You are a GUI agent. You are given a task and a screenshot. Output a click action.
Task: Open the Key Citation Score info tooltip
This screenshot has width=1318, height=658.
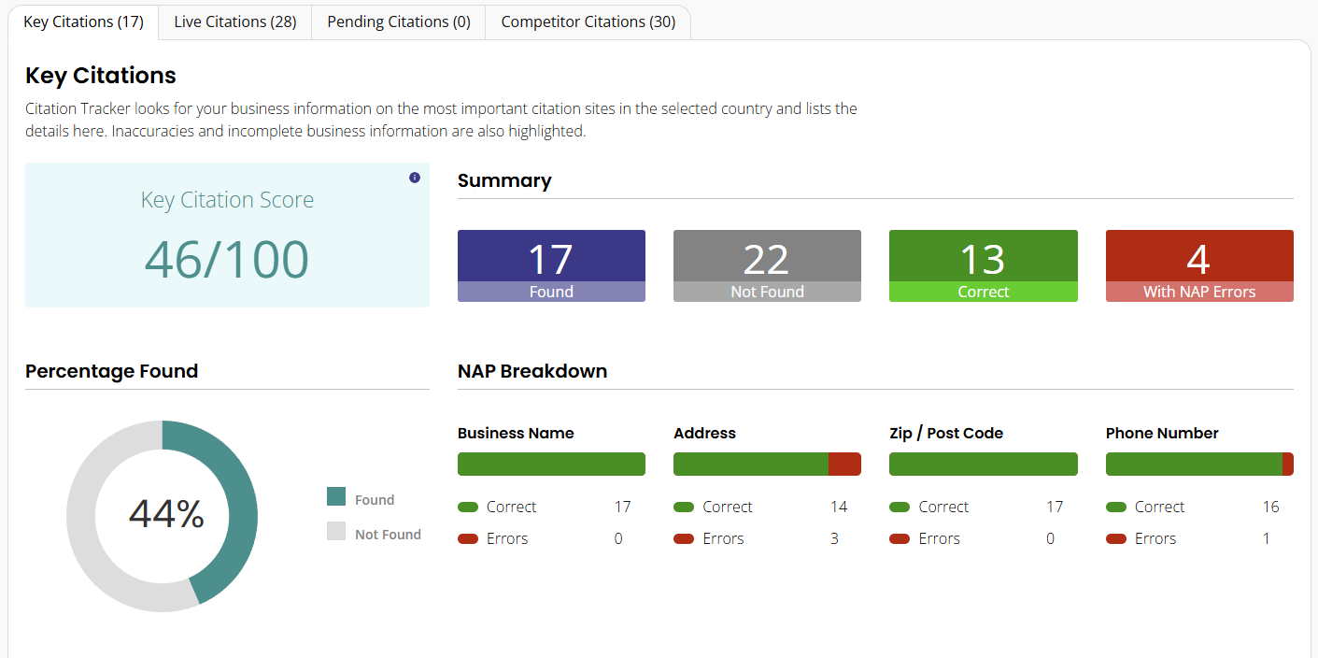click(414, 177)
